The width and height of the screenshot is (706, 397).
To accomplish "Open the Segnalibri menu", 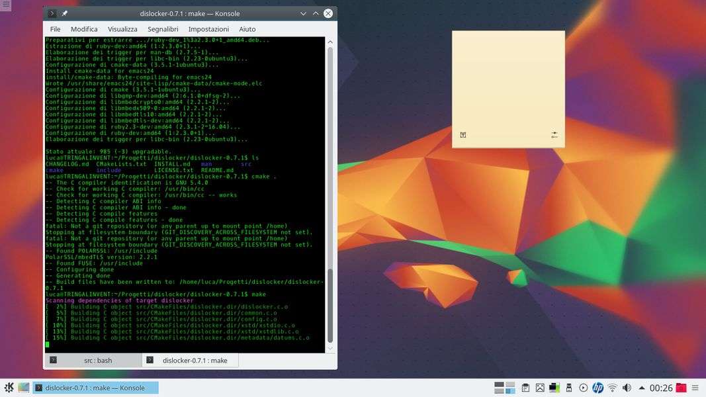I will pyautogui.click(x=163, y=29).
